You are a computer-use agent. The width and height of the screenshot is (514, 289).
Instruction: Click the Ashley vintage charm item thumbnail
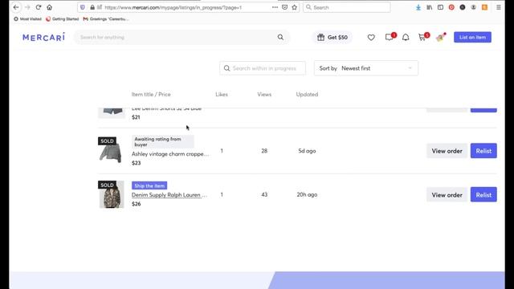coord(111,150)
